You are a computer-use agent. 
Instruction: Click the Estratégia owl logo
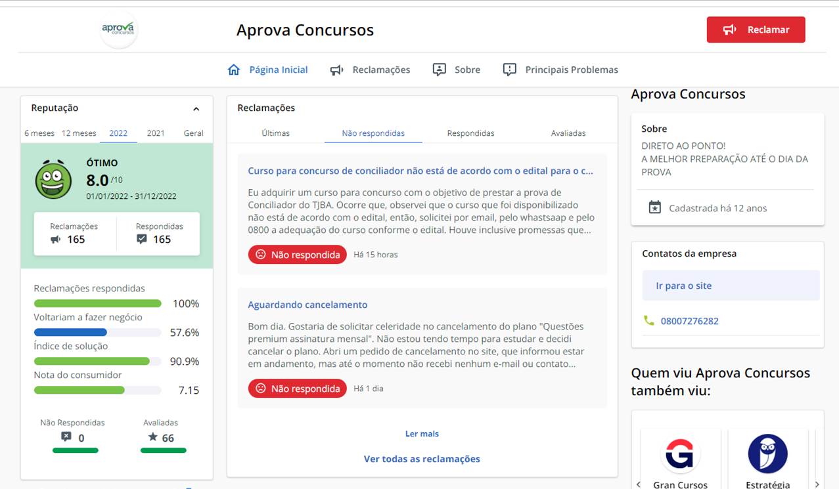(x=767, y=454)
